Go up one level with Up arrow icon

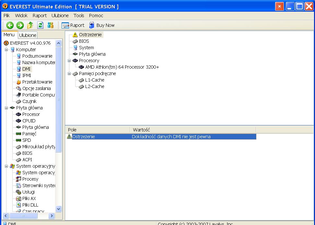point(30,25)
